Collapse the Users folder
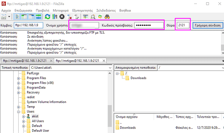224x133 pixels. pyautogui.click(x=18, y=112)
